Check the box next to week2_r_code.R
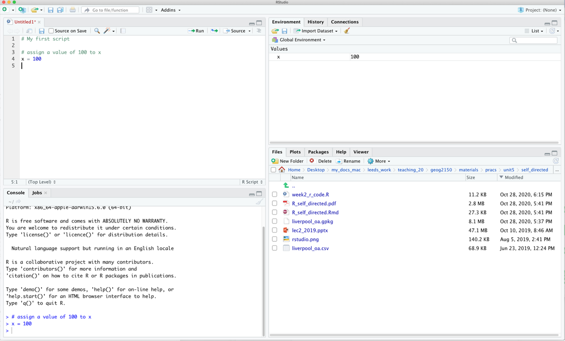565x341 pixels. click(x=275, y=195)
